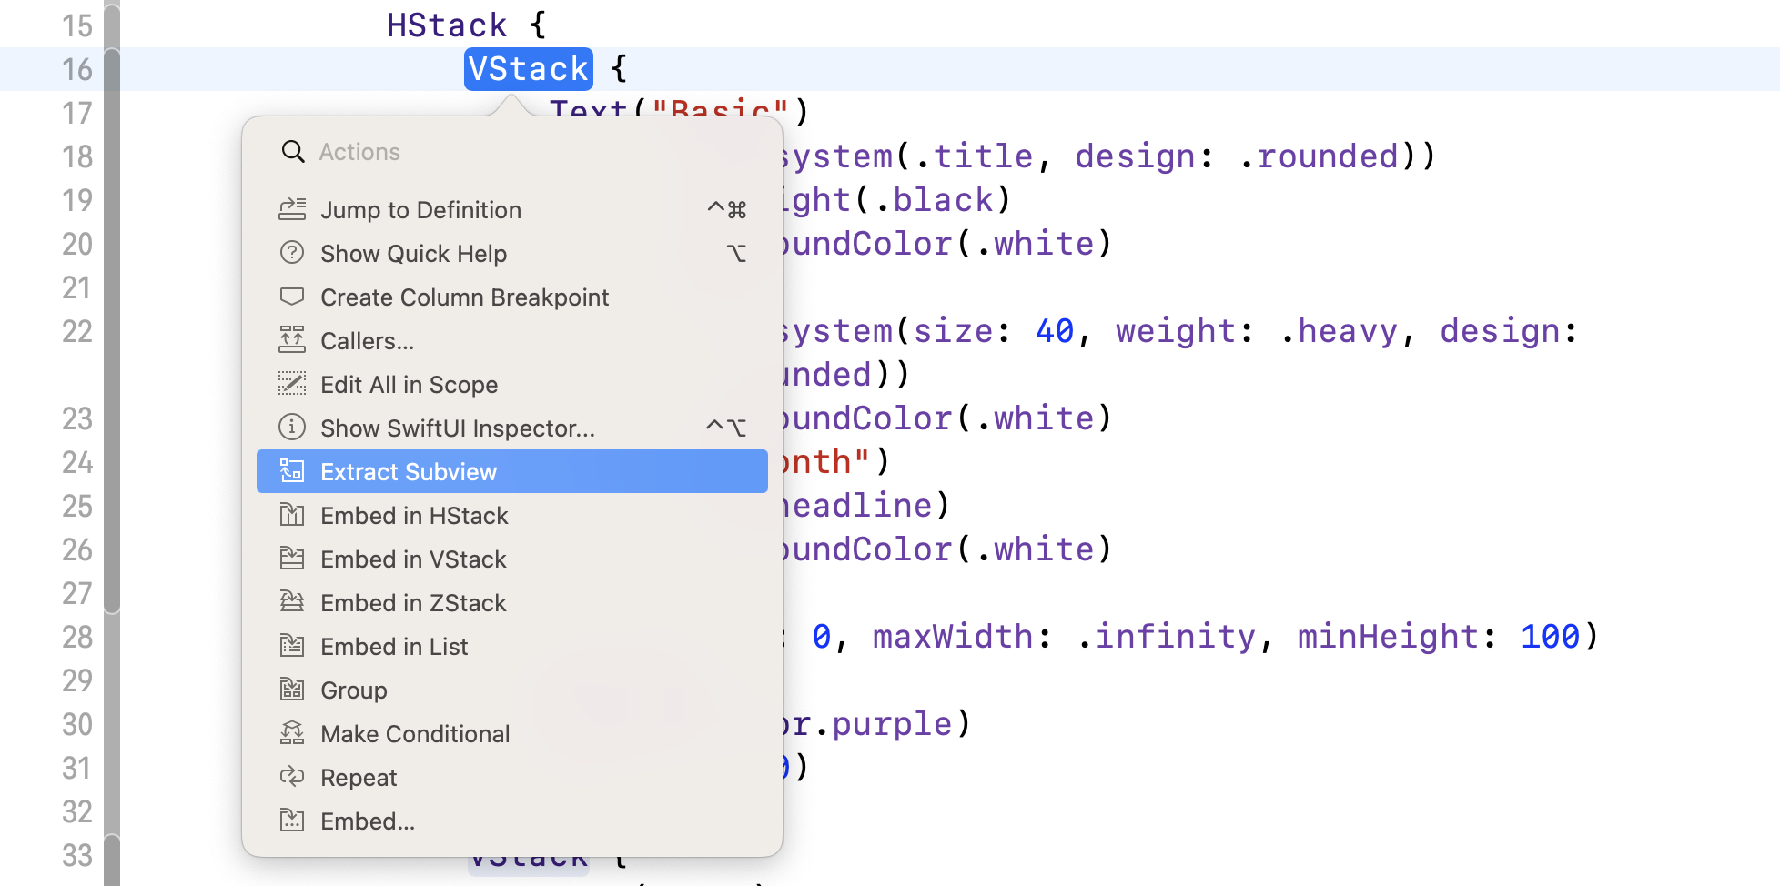Pick the Group action
This screenshot has height=886, width=1780.
(353, 690)
